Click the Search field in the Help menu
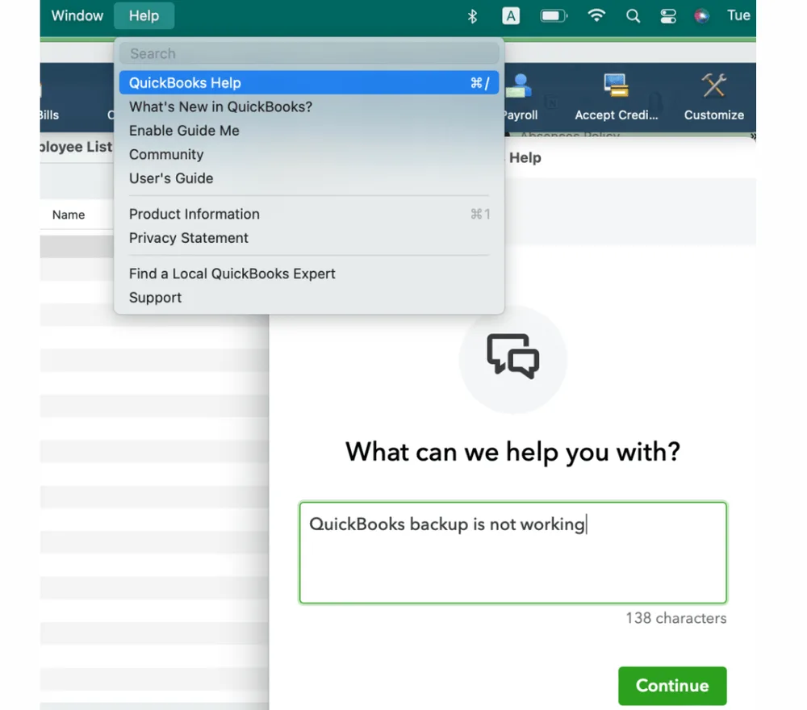The height and width of the screenshot is (710, 807). pyautogui.click(x=309, y=53)
